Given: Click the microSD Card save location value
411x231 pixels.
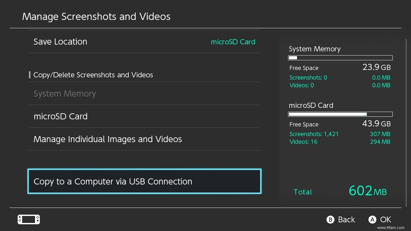Looking at the screenshot, I should tap(233, 42).
